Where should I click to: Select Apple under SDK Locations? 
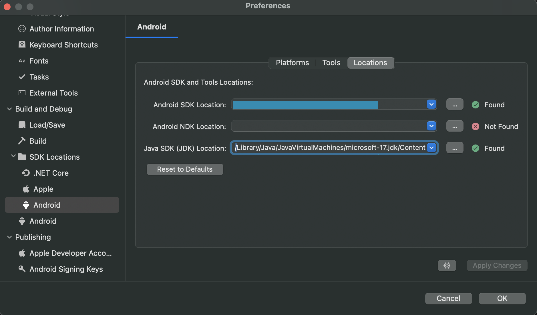coord(43,189)
